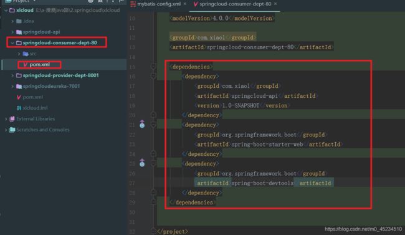Fold the dependency block starting line 21
Screen dimensions: 405x235
153,125
